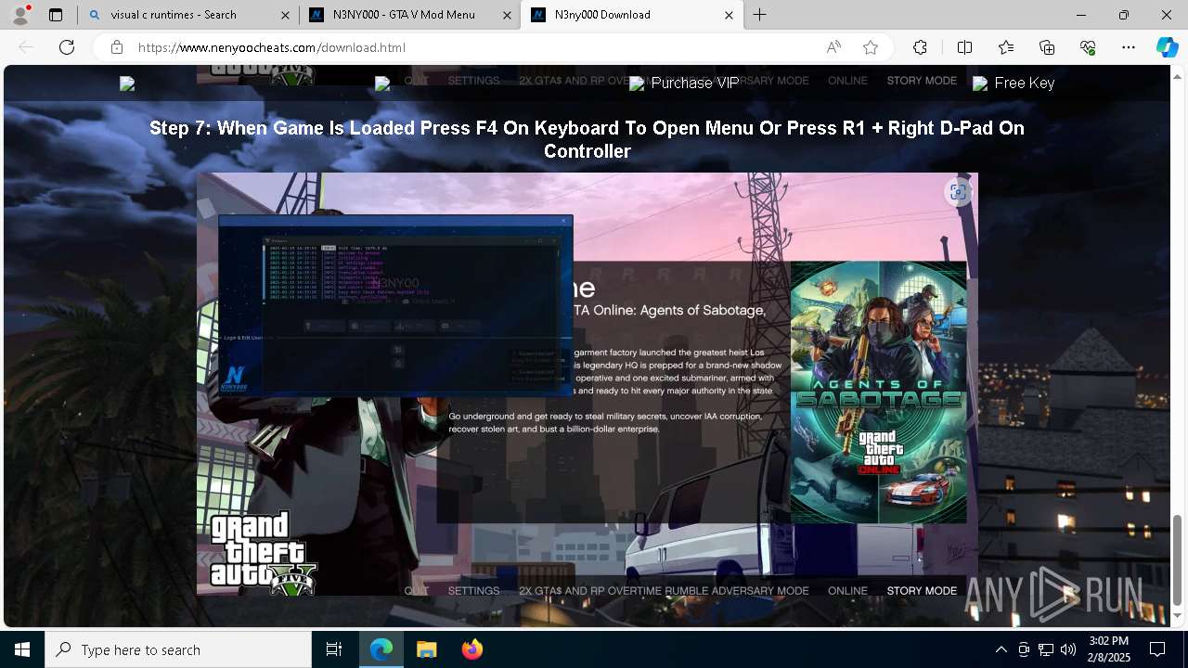The image size is (1188, 668).
Task: Go back to the previous page
Action: click(x=26, y=47)
